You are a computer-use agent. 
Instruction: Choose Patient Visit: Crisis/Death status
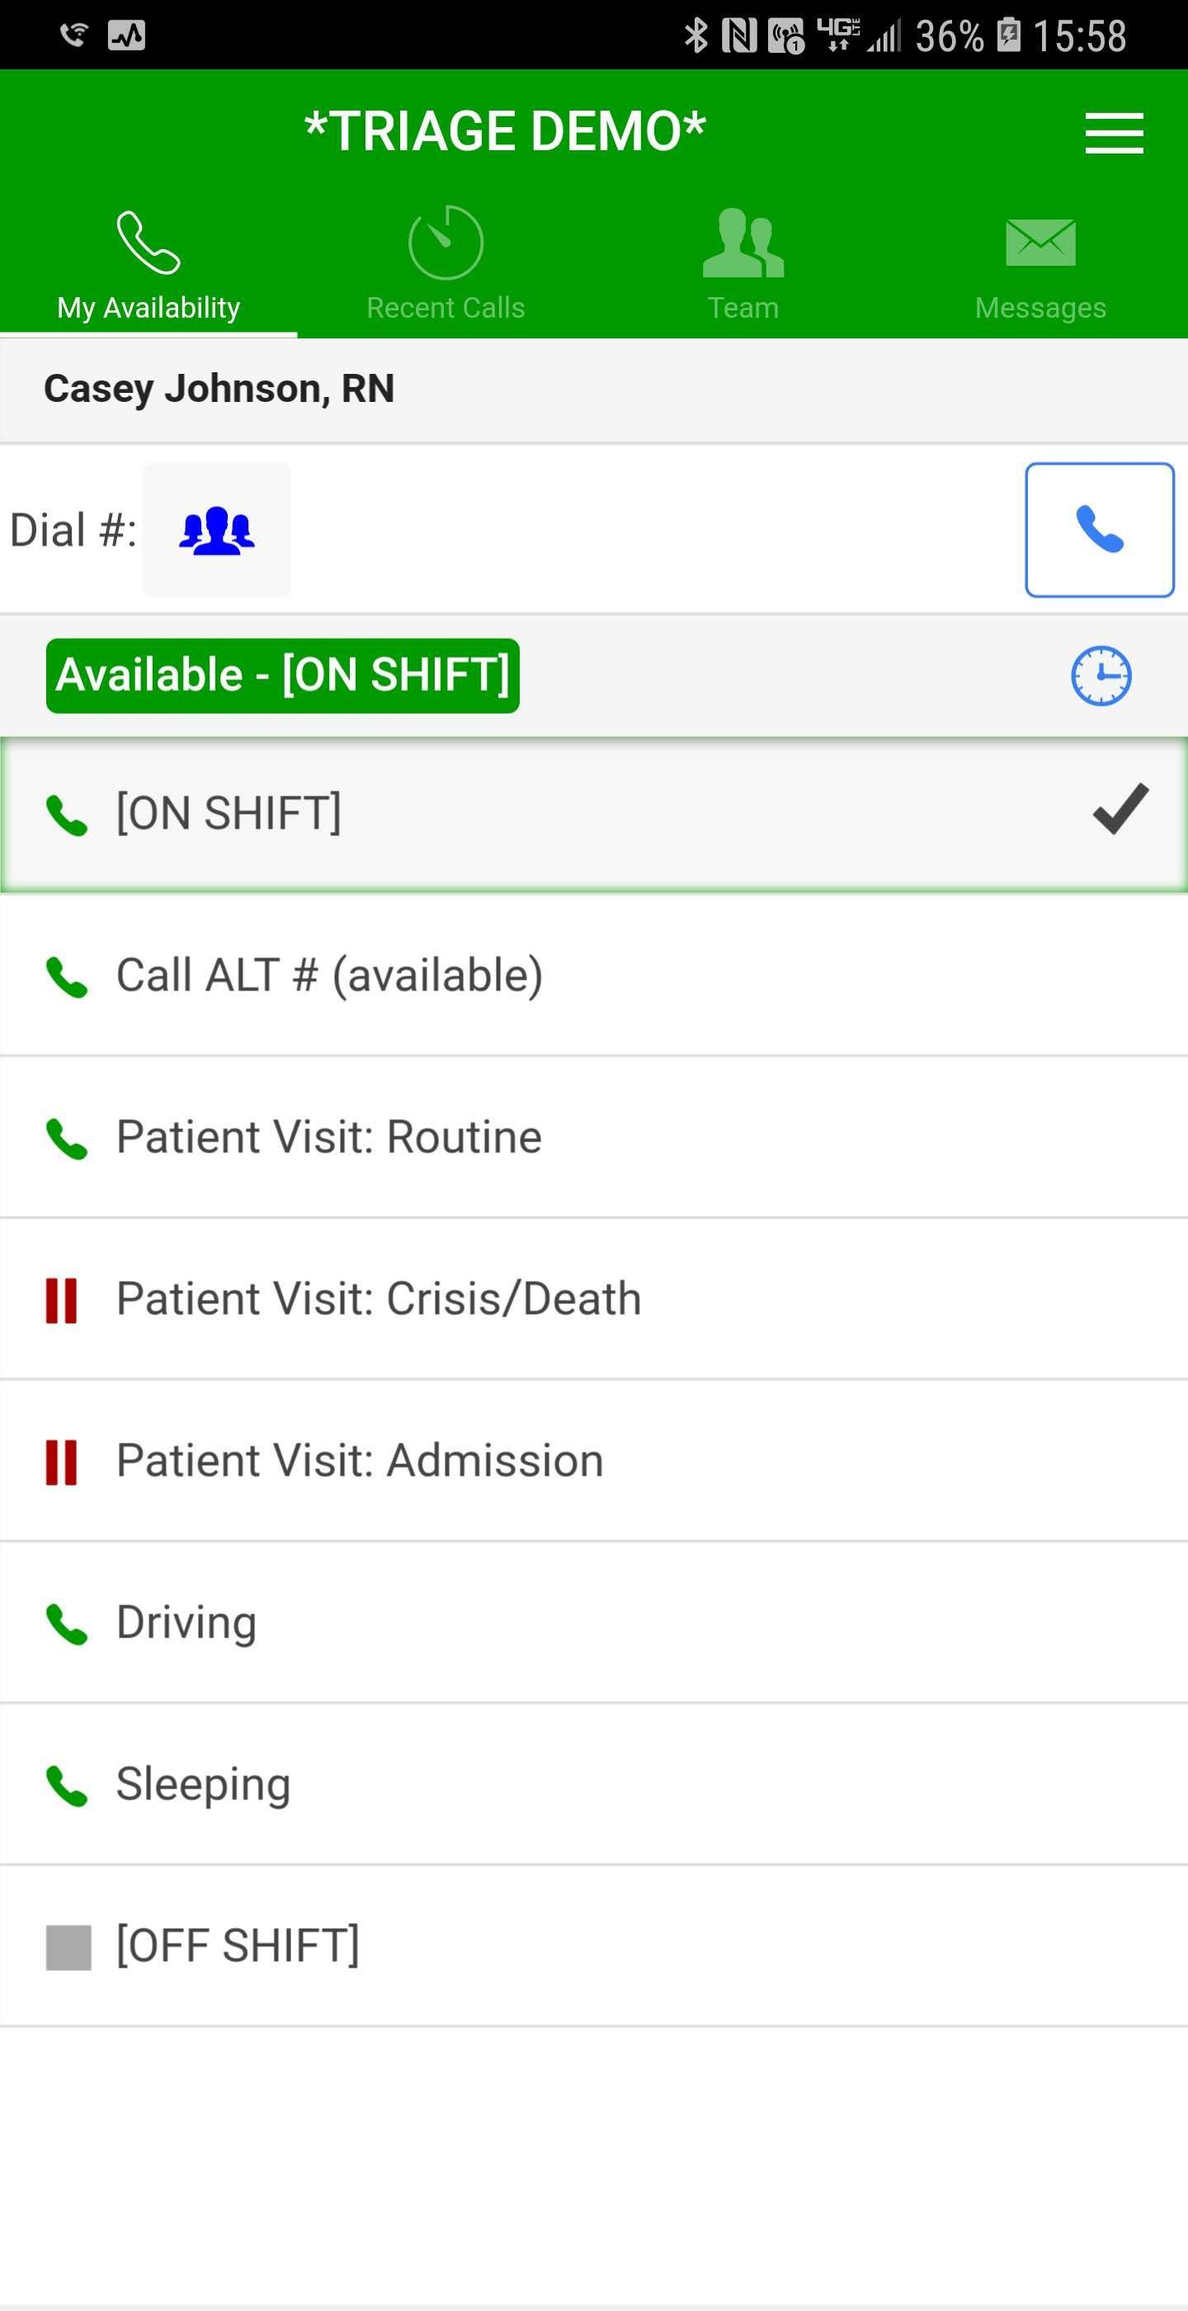(592, 1299)
